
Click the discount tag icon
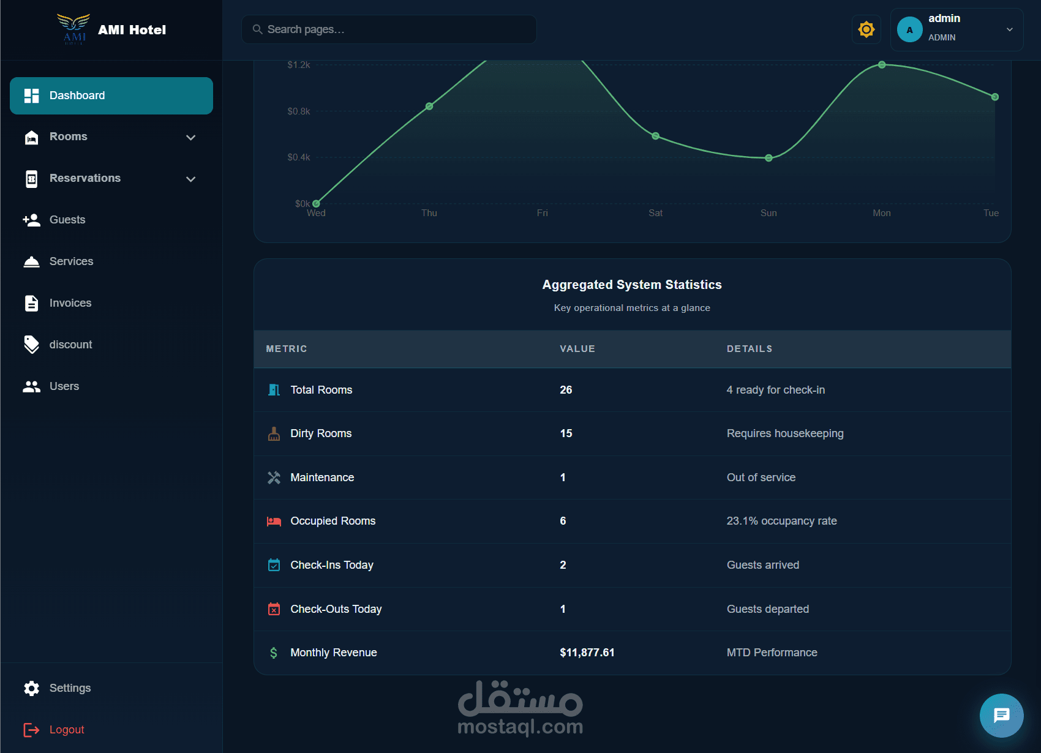tap(31, 345)
